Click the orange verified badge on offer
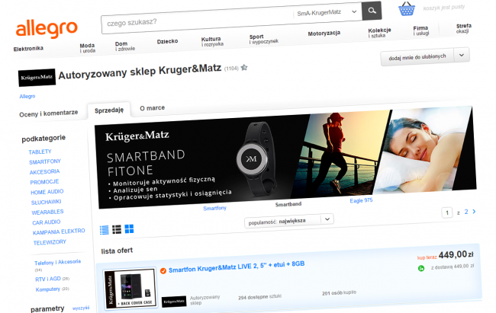 click(x=163, y=270)
